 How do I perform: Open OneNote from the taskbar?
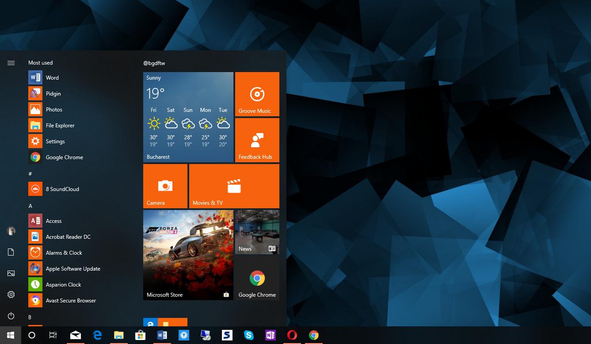(x=271, y=335)
